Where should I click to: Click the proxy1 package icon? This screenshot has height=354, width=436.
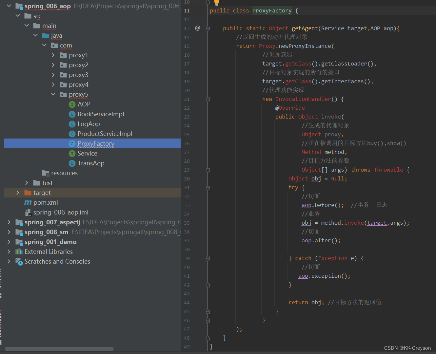tap(63, 55)
